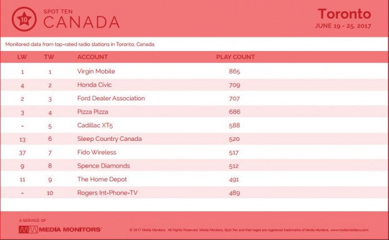The image size is (389, 240).
Task: Click the Pizza Pizza account name
Action: 93,112
